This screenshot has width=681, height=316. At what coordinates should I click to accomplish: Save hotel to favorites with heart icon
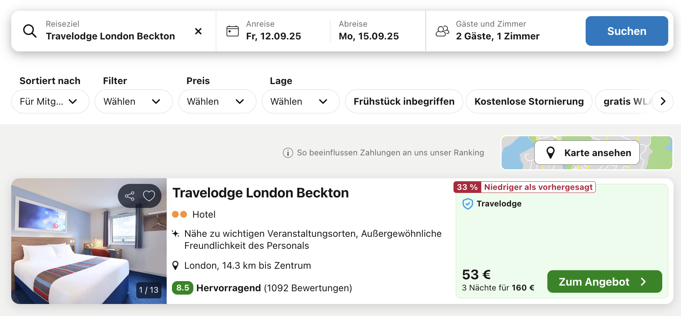pyautogui.click(x=149, y=196)
